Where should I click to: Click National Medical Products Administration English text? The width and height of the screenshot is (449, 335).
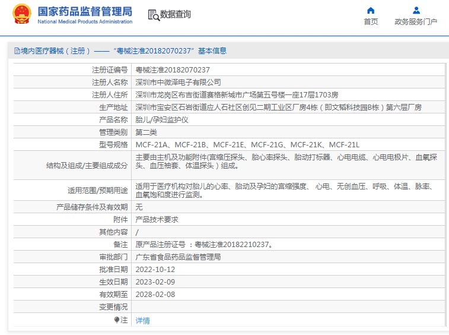click(85, 22)
